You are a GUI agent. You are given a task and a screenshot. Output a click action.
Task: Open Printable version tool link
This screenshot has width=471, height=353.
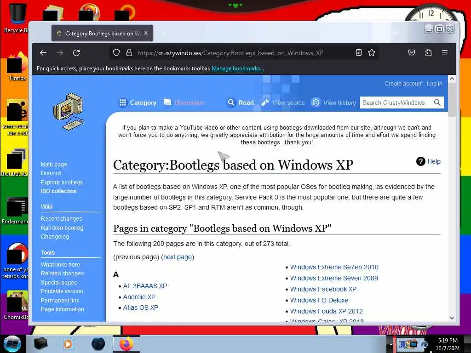62,291
